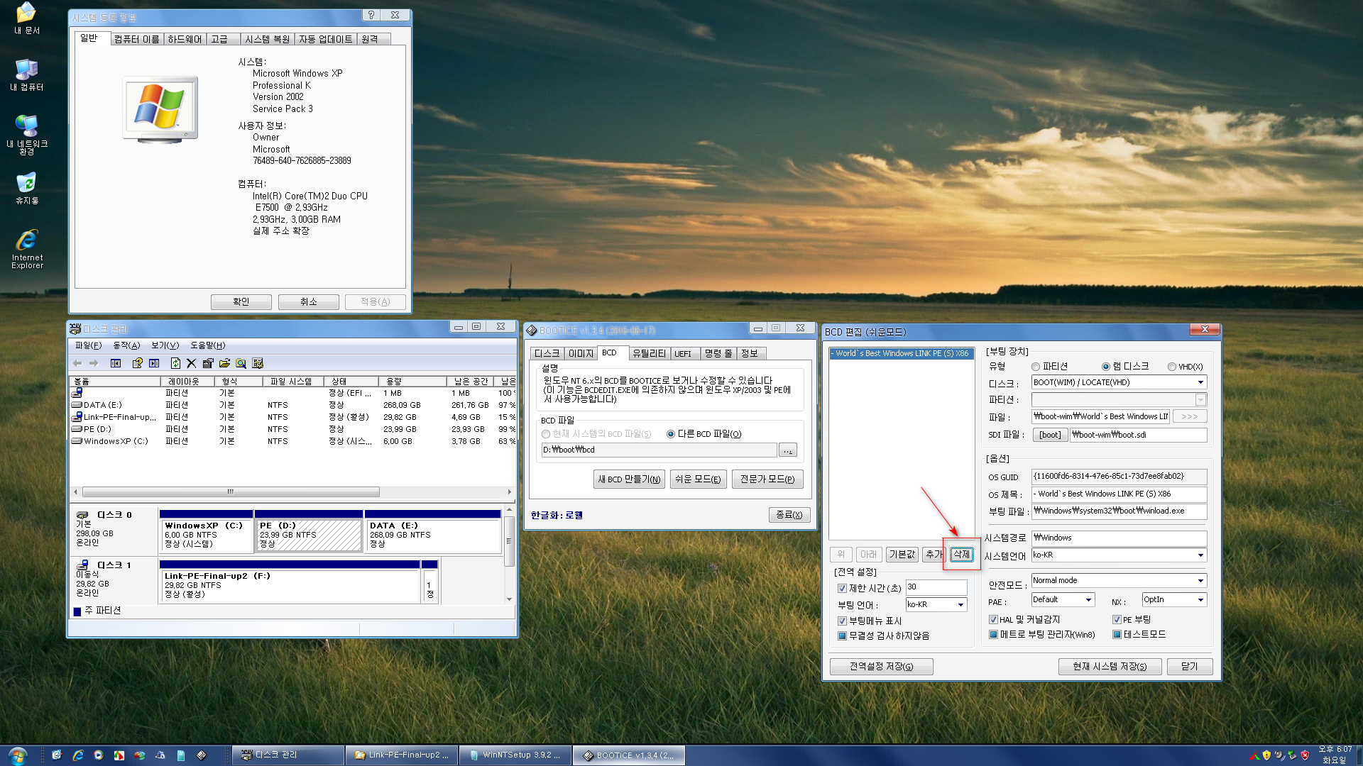This screenshot has height=766, width=1363.
Task: Click the disk map vertical scrollbar
Action: (x=509, y=555)
